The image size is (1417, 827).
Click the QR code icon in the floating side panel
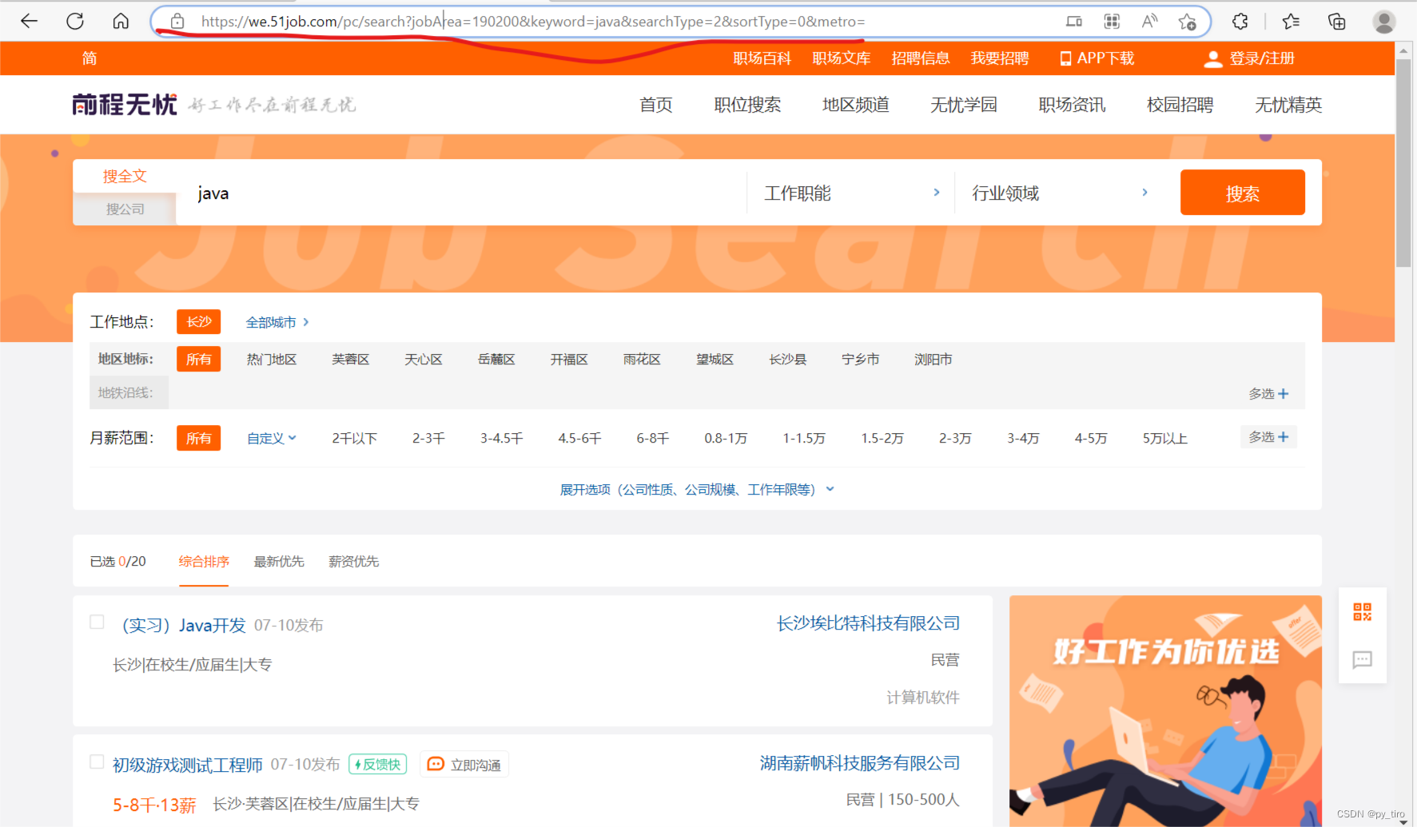pos(1363,611)
